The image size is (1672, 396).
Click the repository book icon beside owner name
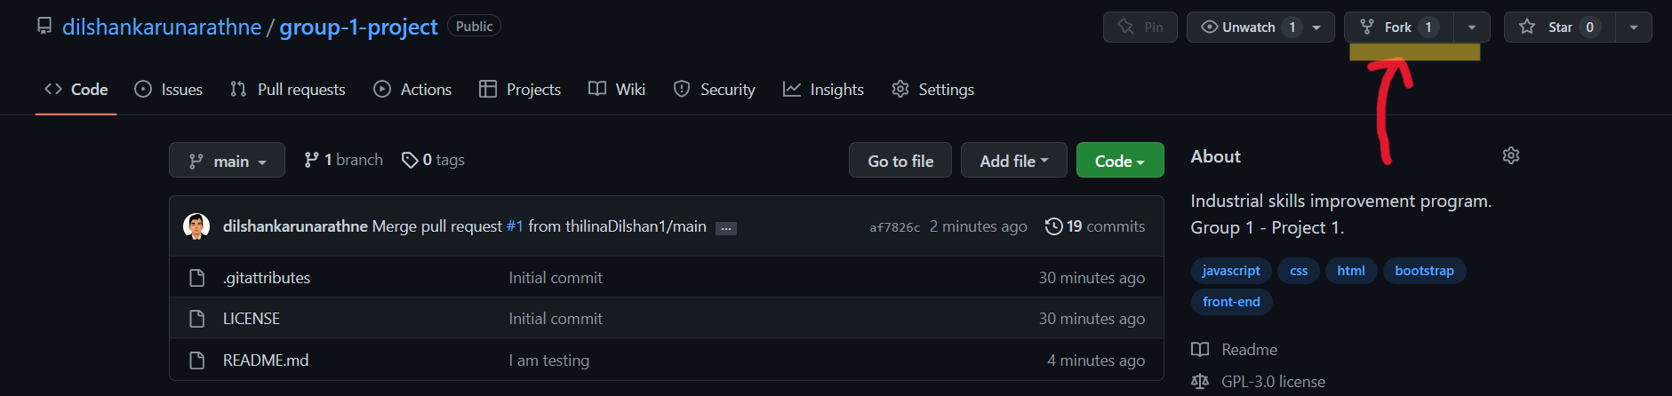pos(44,26)
